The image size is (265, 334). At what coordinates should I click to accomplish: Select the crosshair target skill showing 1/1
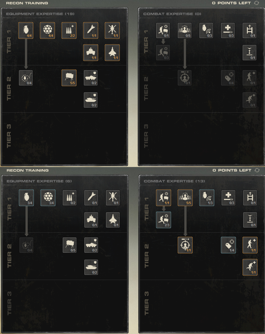pos(185,245)
